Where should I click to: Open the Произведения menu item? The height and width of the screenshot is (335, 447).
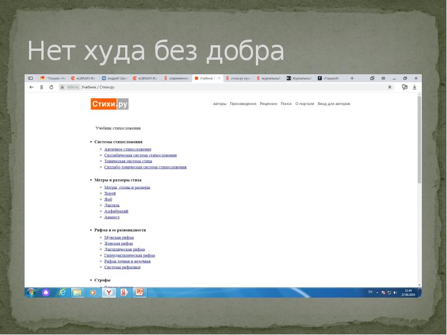click(x=243, y=104)
